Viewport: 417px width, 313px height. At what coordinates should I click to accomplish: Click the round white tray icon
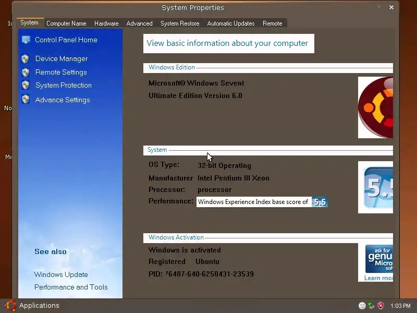[362, 306]
